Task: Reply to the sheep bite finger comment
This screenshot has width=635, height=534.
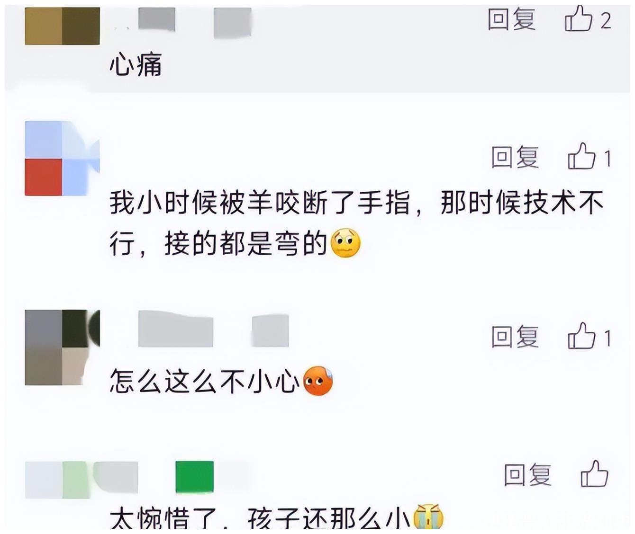Action: pyautogui.click(x=515, y=157)
